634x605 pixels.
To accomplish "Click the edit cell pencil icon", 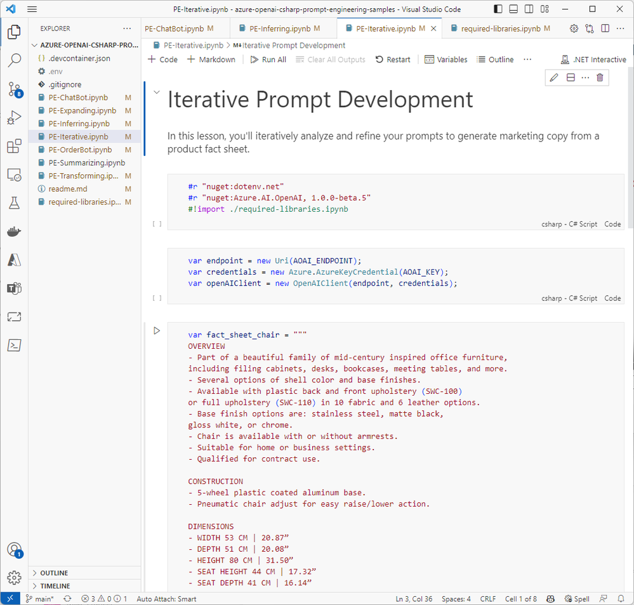I will pyautogui.click(x=554, y=77).
